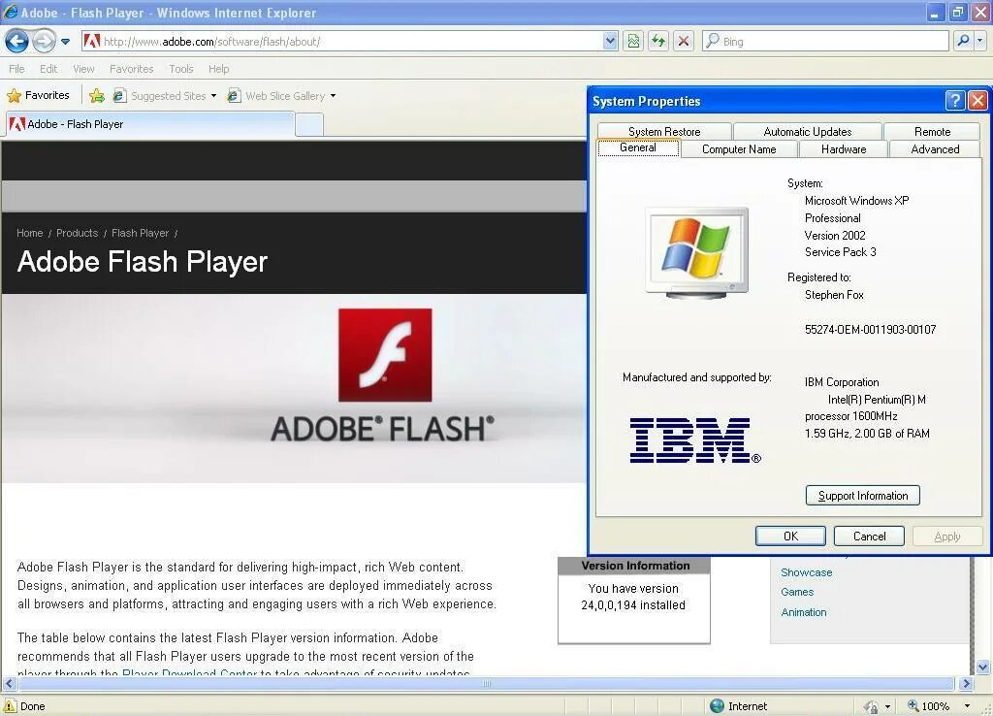
Task: Refresh the page with green arrows icon
Action: click(x=658, y=41)
